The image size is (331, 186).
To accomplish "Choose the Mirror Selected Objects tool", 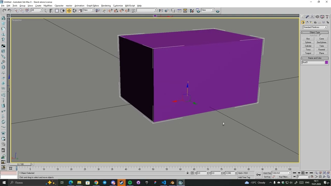I will (x=161, y=11).
